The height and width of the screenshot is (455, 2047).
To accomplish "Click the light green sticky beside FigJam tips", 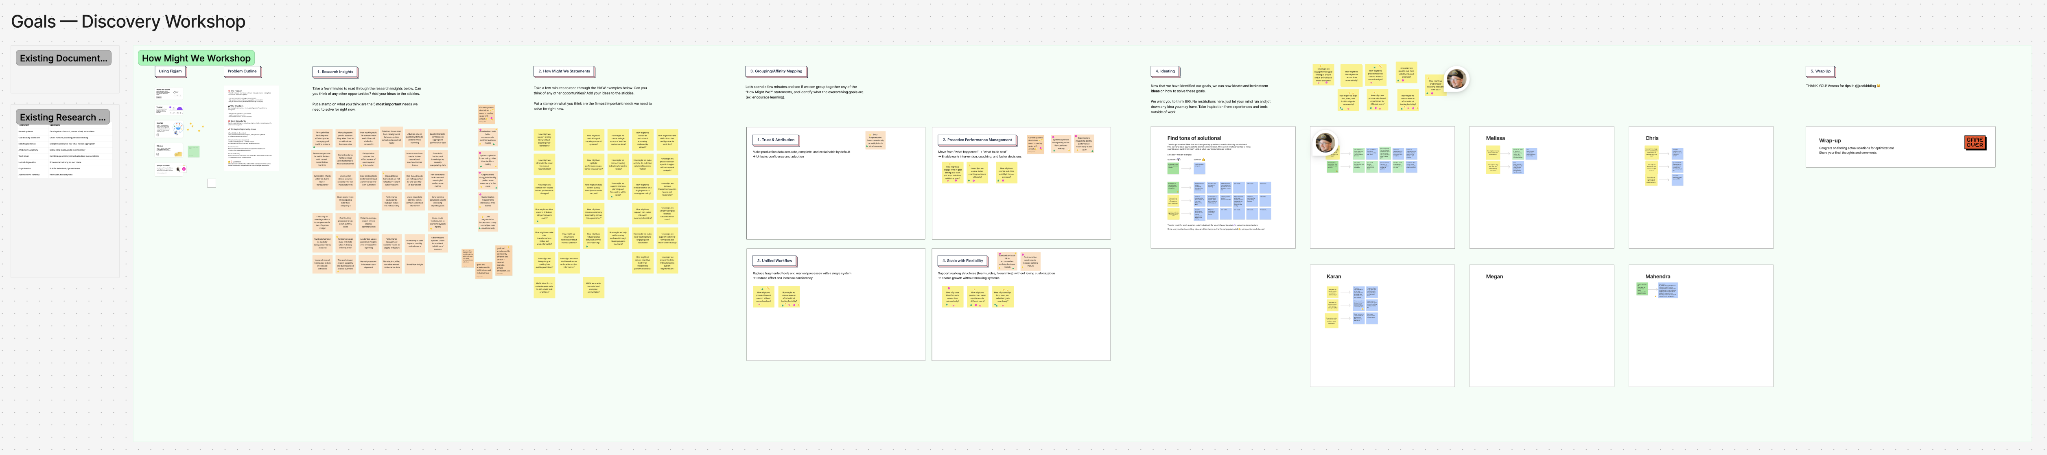I will tap(193, 151).
